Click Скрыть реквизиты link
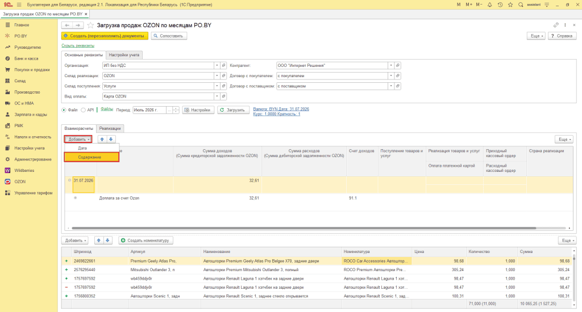Image resolution: width=582 pixels, height=312 pixels. point(78,45)
